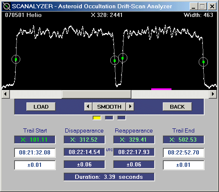Select the Trail End green marker on graph
This screenshot has width=219, height=192.
point(203,62)
